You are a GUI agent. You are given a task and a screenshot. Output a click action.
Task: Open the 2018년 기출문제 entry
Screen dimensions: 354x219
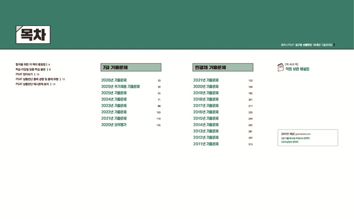point(206,99)
